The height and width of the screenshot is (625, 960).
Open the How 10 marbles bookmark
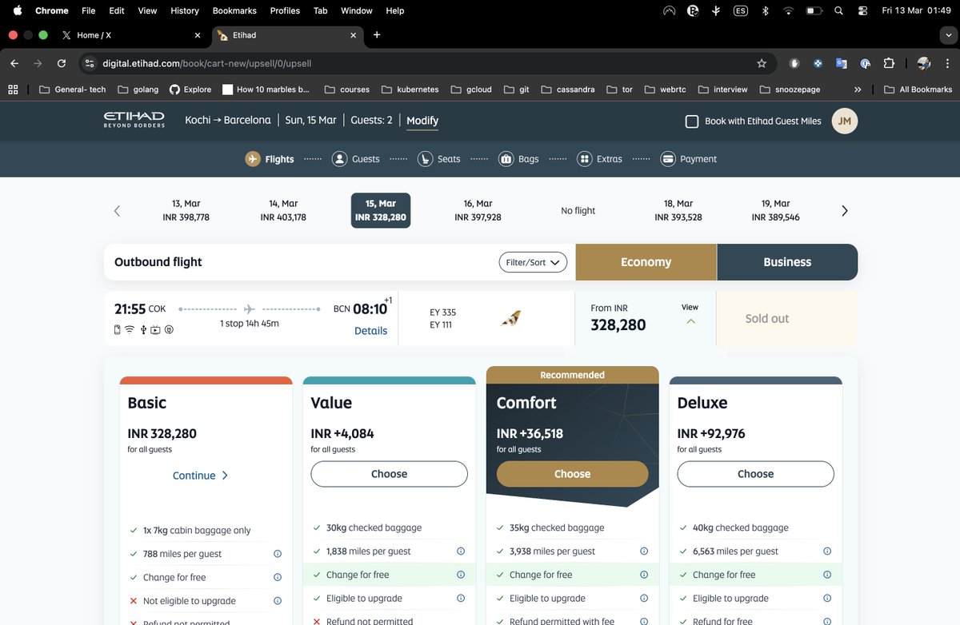[x=266, y=90]
